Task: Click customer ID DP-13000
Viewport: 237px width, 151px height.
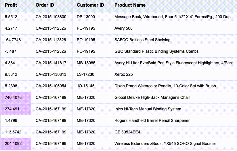Action: point(86,17)
